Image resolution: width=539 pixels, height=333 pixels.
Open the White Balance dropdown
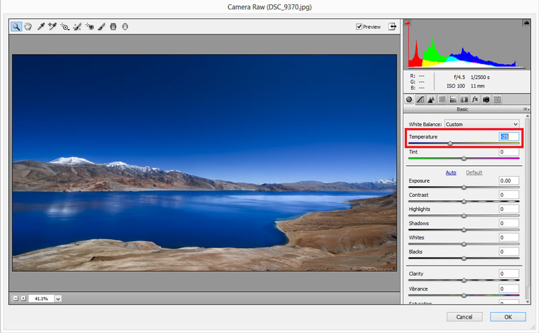click(482, 125)
